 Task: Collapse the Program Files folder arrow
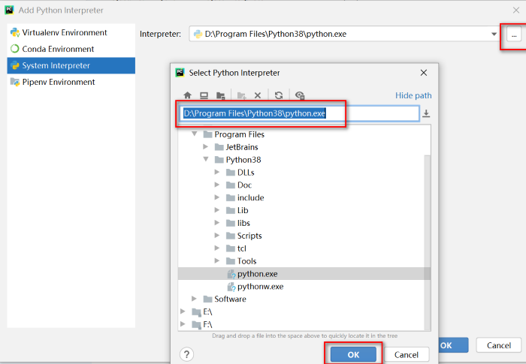194,134
